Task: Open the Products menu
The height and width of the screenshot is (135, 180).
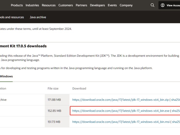Action: pyautogui.click(x=17, y=5)
